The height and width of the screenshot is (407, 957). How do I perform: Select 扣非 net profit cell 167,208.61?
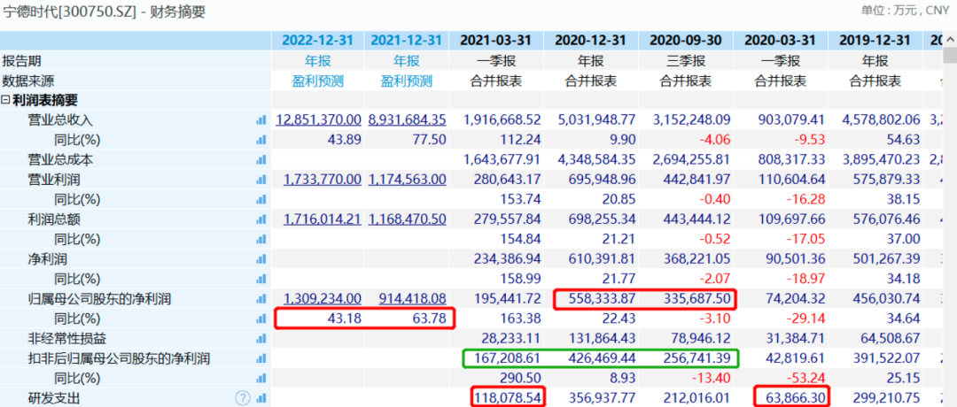tap(506, 359)
